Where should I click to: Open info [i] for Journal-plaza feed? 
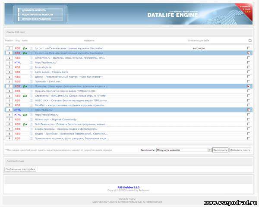tap(31, 67)
